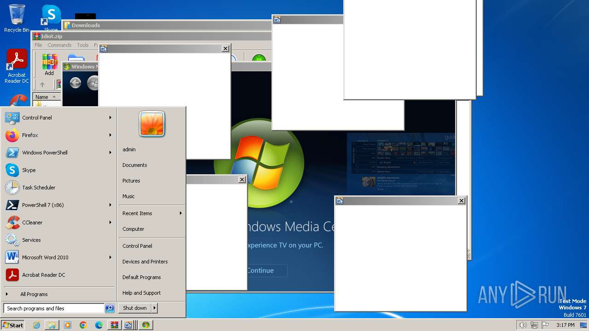
Task: Open the File menu in WinRAR
Action: point(38,45)
